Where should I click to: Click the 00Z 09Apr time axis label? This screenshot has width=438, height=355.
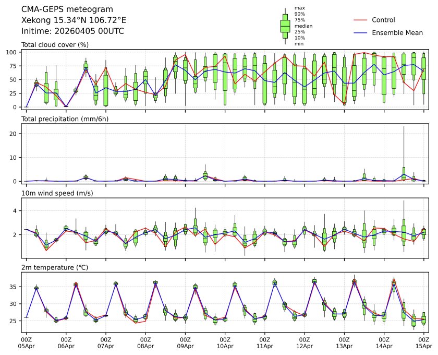pyautogui.click(x=185, y=342)
